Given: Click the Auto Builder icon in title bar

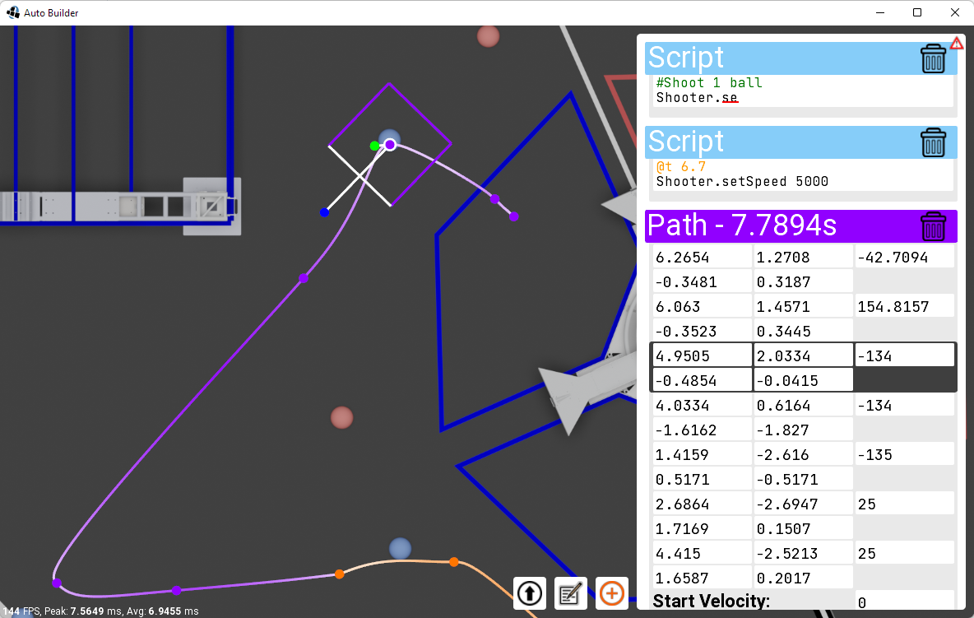Looking at the screenshot, I should coord(12,12).
